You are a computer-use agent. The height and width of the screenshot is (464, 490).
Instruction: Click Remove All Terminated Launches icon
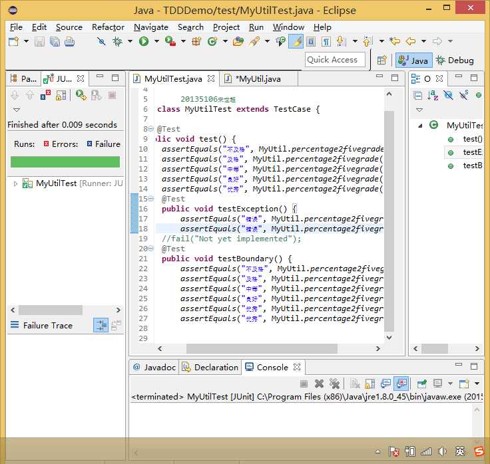[x=334, y=384]
